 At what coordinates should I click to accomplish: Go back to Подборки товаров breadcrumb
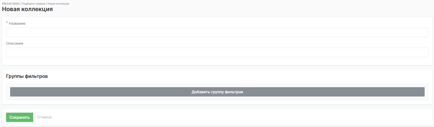pyautogui.click(x=33, y=4)
